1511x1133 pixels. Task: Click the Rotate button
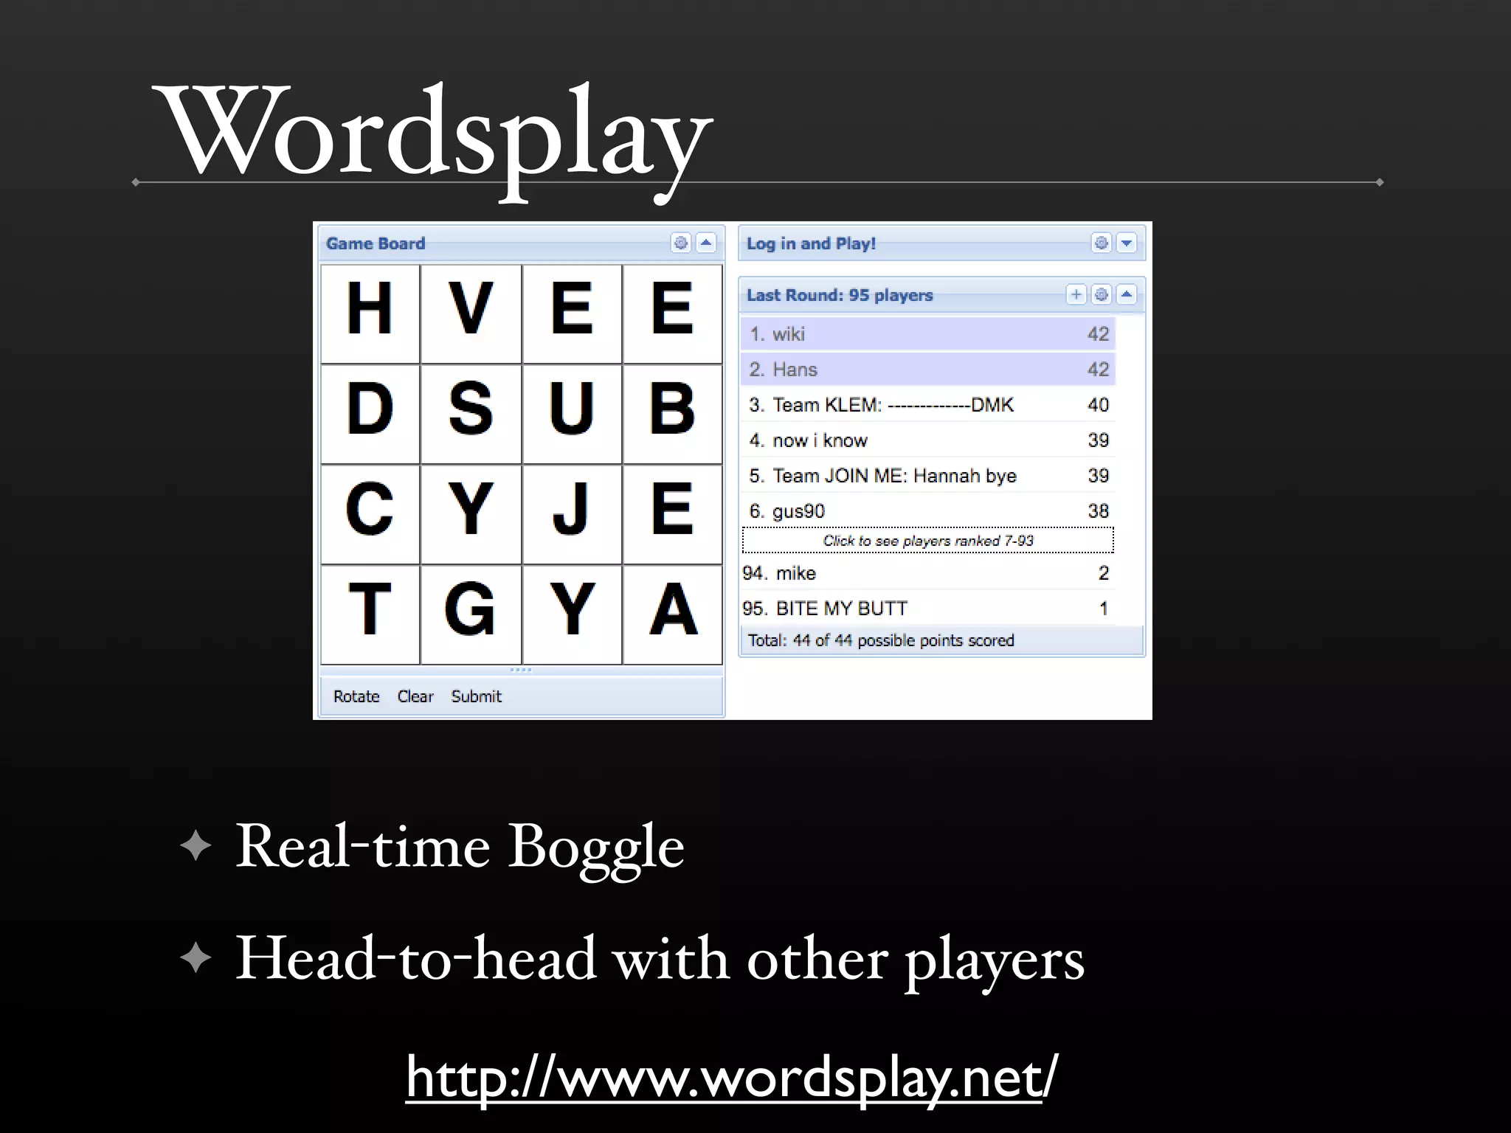coord(356,696)
